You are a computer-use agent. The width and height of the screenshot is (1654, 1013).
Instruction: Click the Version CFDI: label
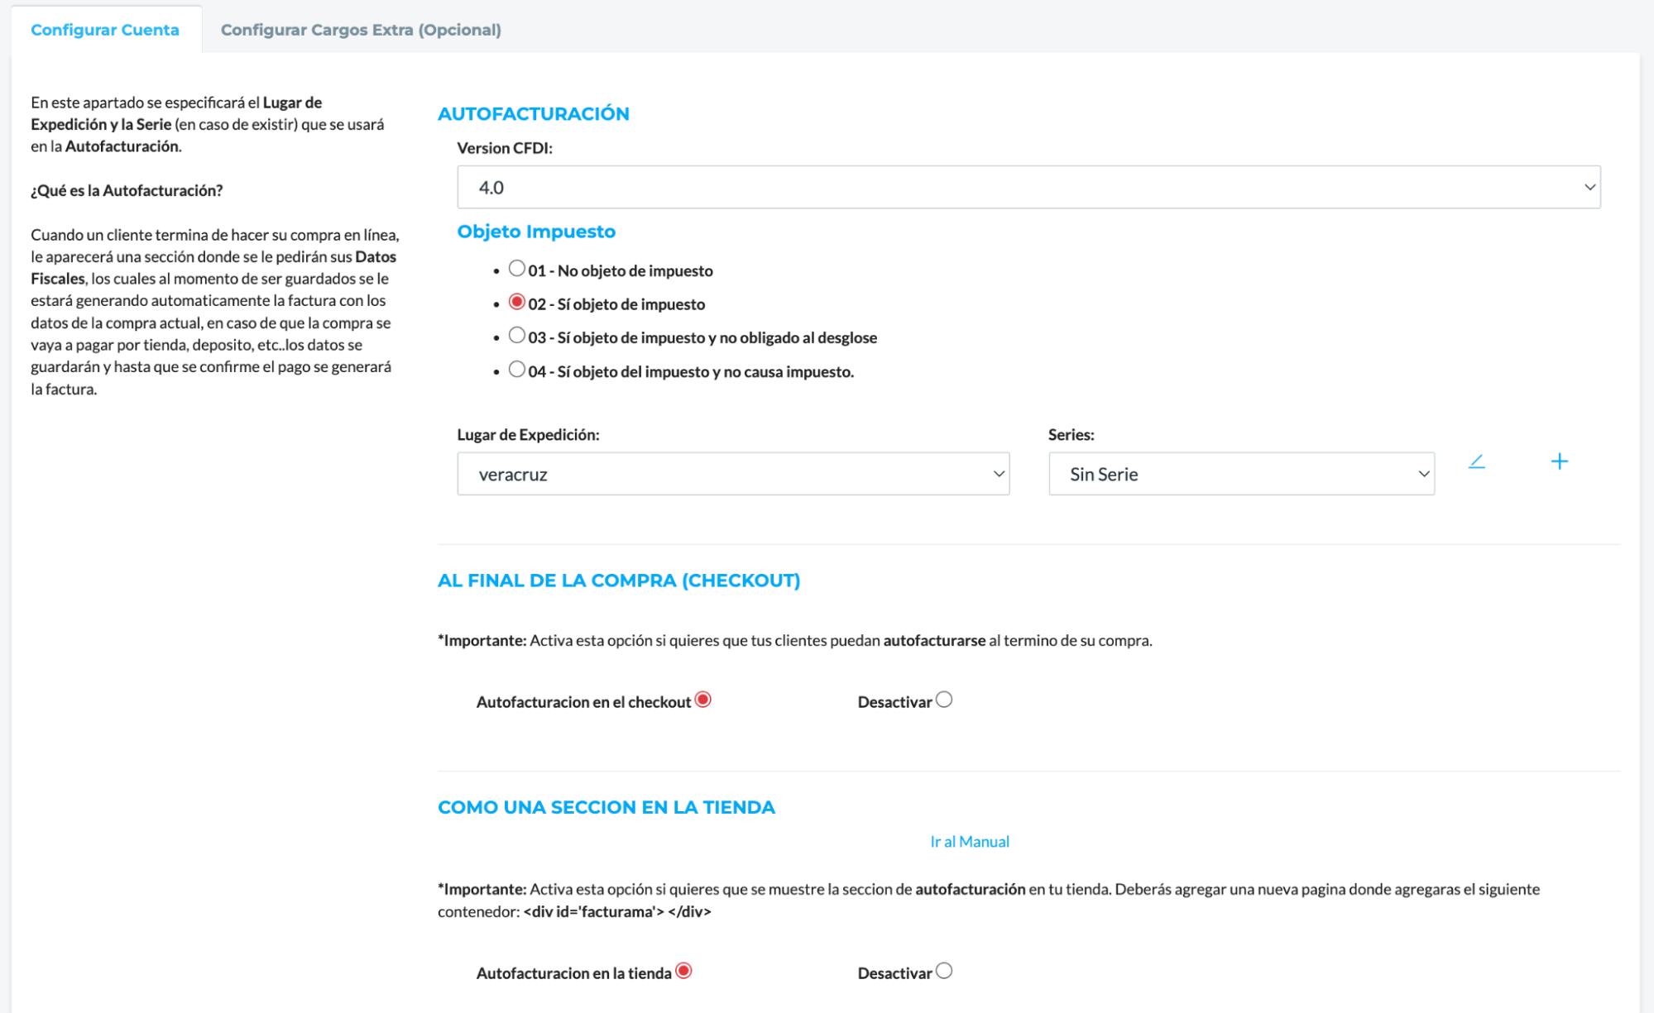pyautogui.click(x=505, y=148)
